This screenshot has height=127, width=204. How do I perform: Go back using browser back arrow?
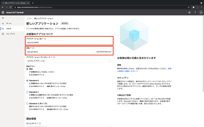pyautogui.click(x=2, y=7)
